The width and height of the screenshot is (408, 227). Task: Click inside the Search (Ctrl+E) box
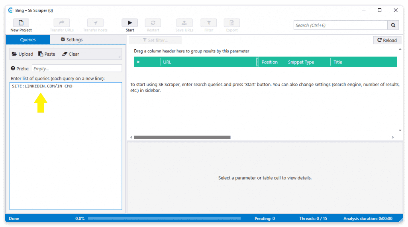[x=340, y=25]
